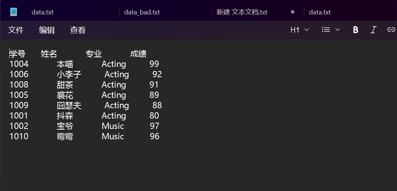
Task: Click unsaved dot on 新建 文本文档.txt tab
Action: 293,12
